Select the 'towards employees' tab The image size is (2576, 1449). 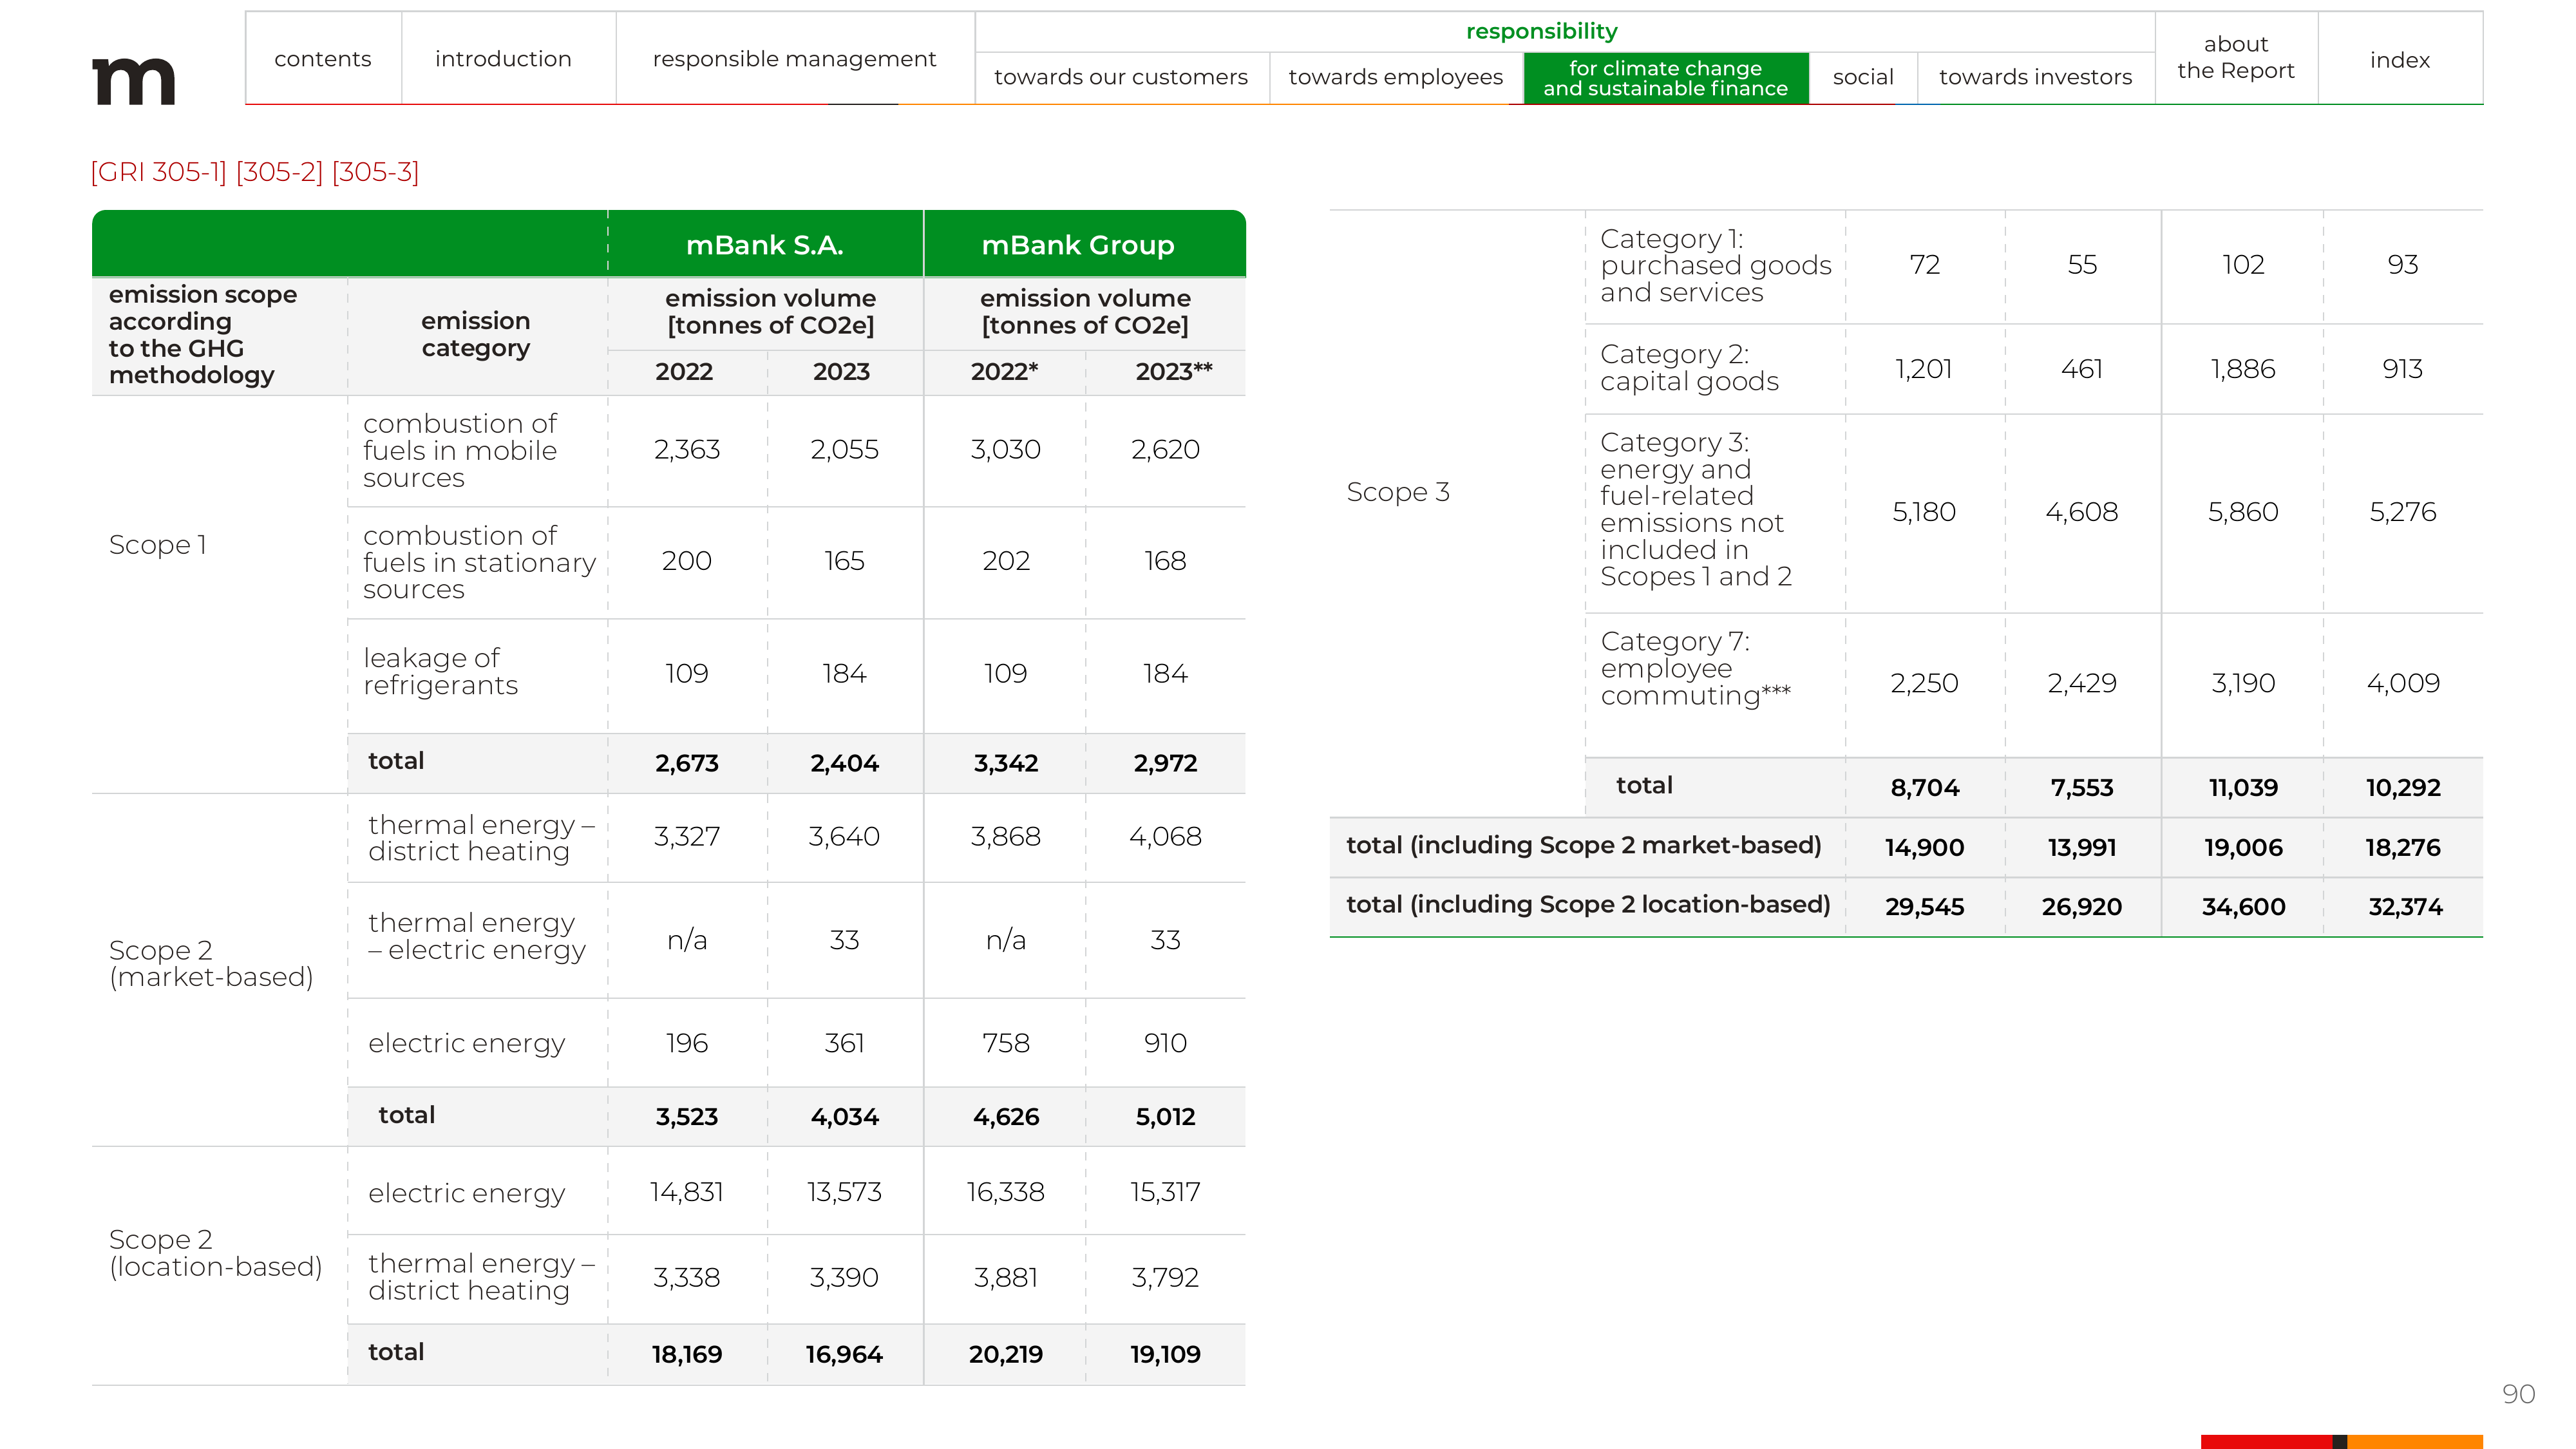coord(1396,77)
